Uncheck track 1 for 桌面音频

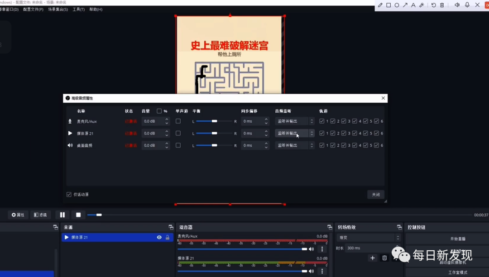coord(322,145)
